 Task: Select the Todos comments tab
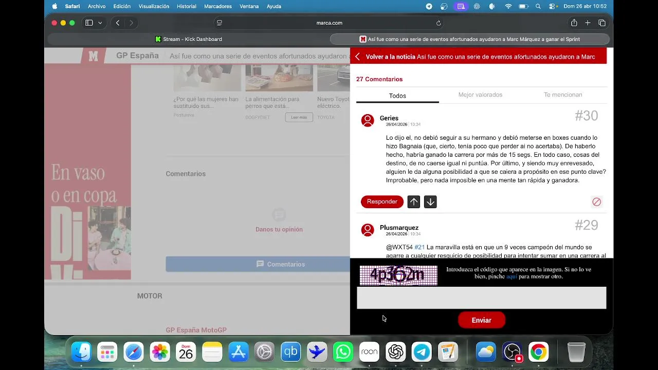397,96
